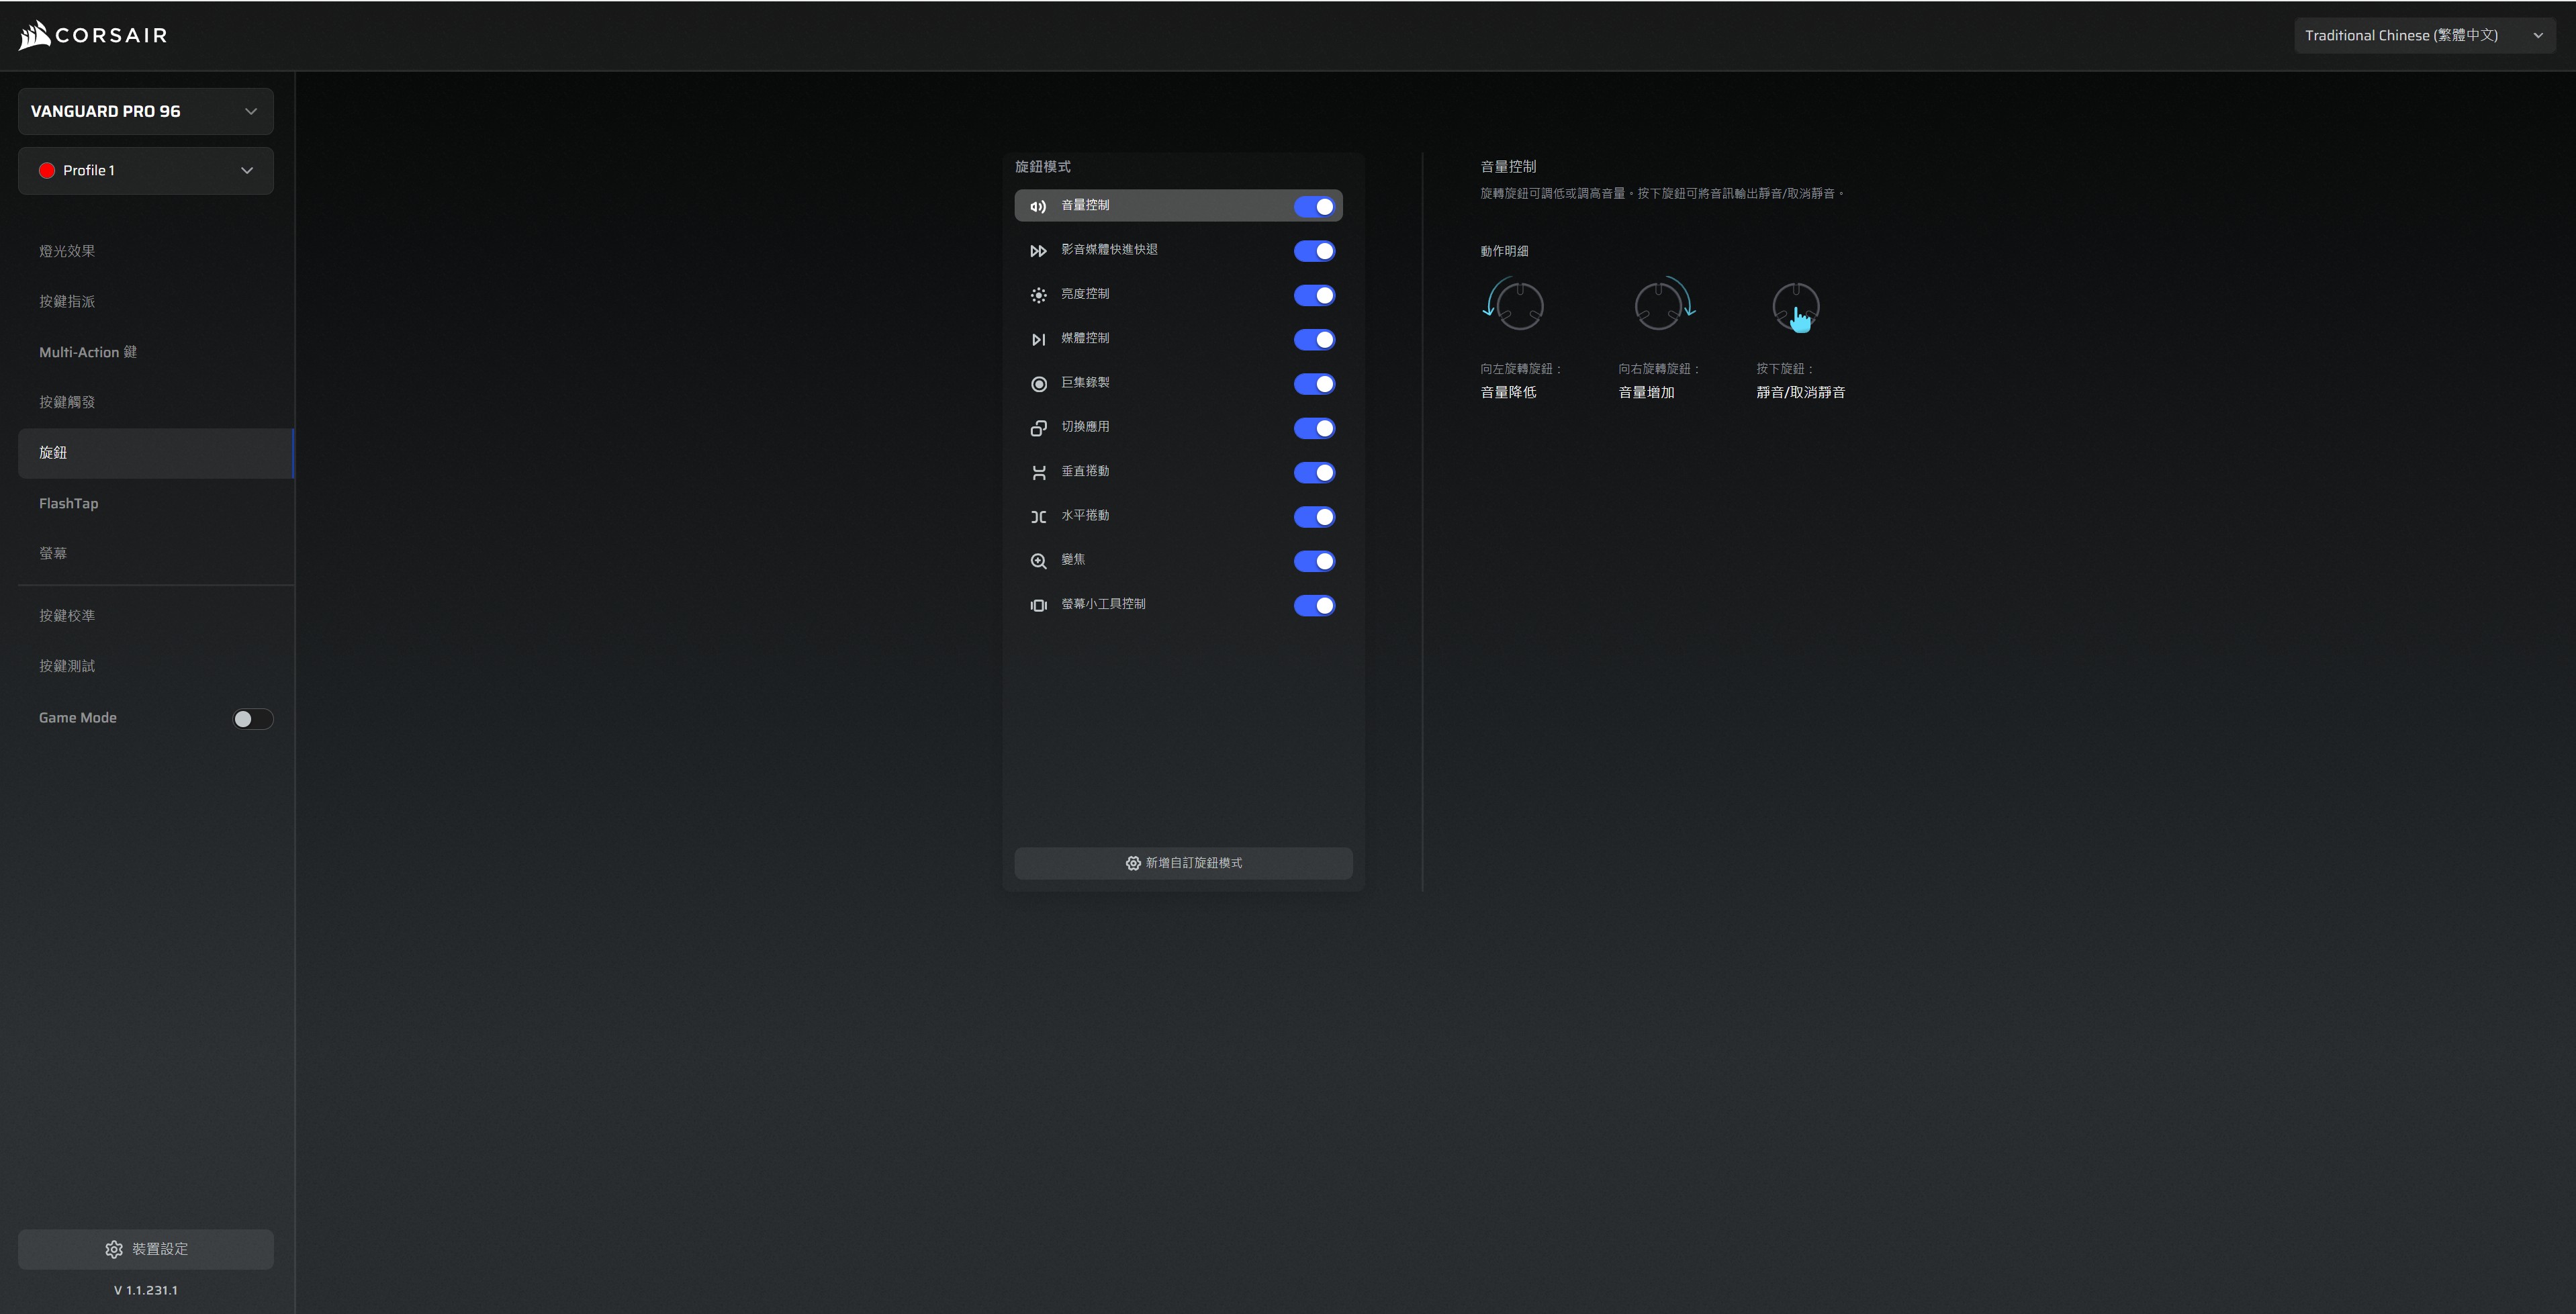Image resolution: width=2576 pixels, height=1314 pixels.
Task: Click the zoom magnifier icon
Action: coord(1038,561)
